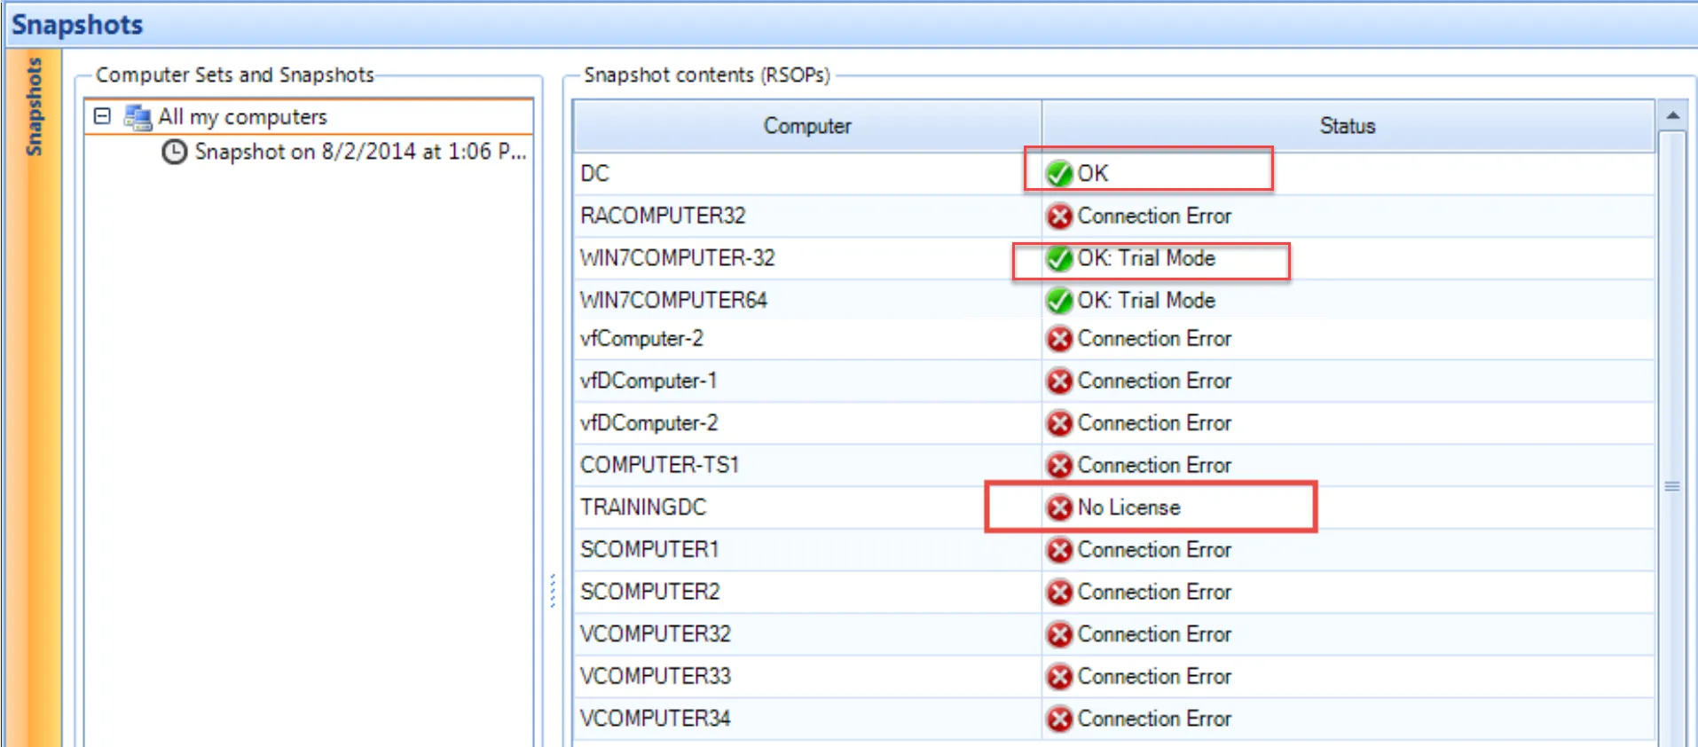Sort by the Computer column header
Image resolution: width=1698 pixels, height=747 pixels.
point(806,126)
